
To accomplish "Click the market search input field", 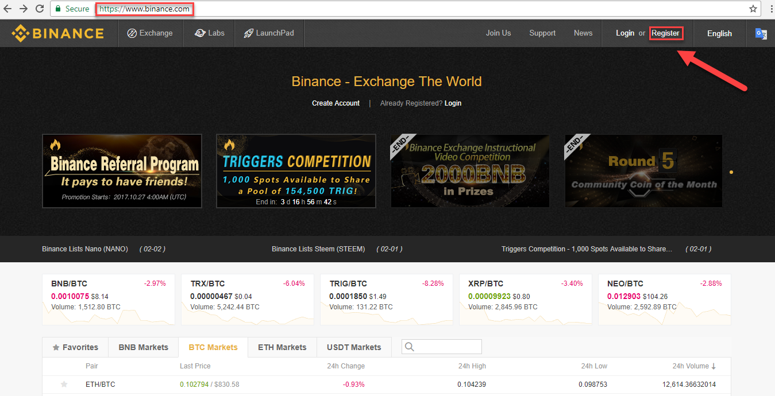I will [448, 347].
